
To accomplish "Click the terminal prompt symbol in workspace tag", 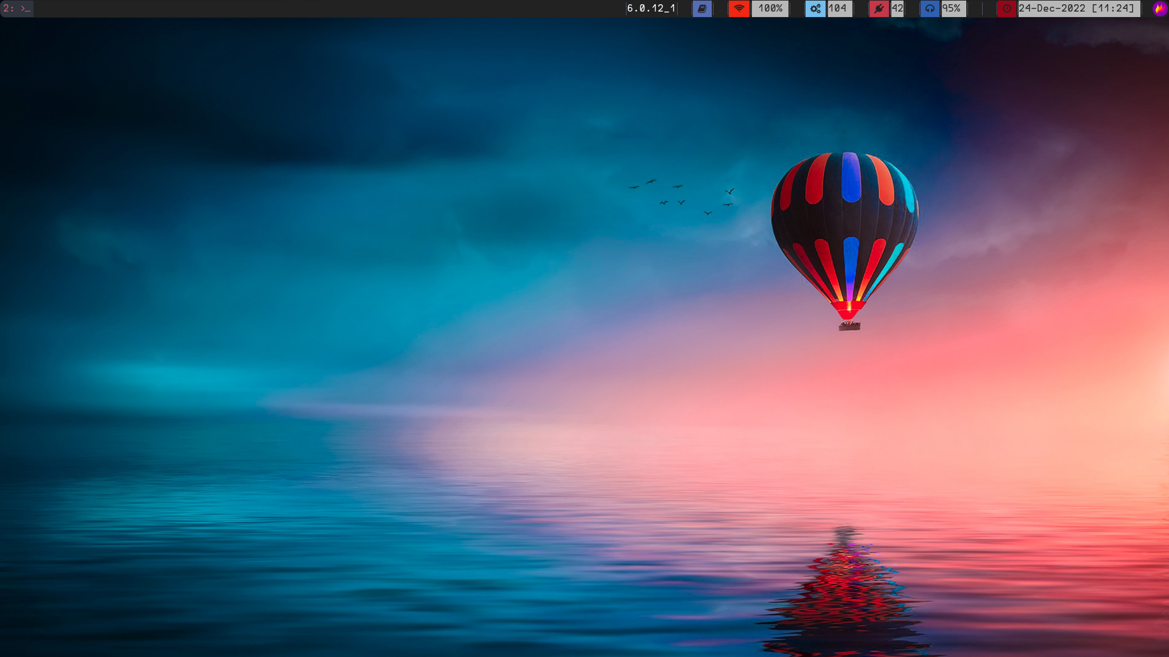I will click(x=26, y=9).
